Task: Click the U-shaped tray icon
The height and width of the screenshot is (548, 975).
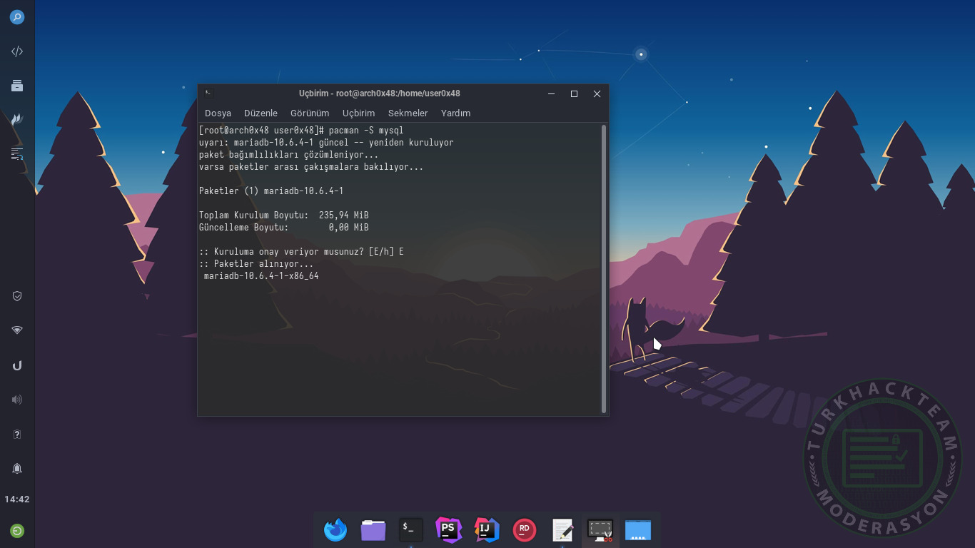Action: coord(17,365)
